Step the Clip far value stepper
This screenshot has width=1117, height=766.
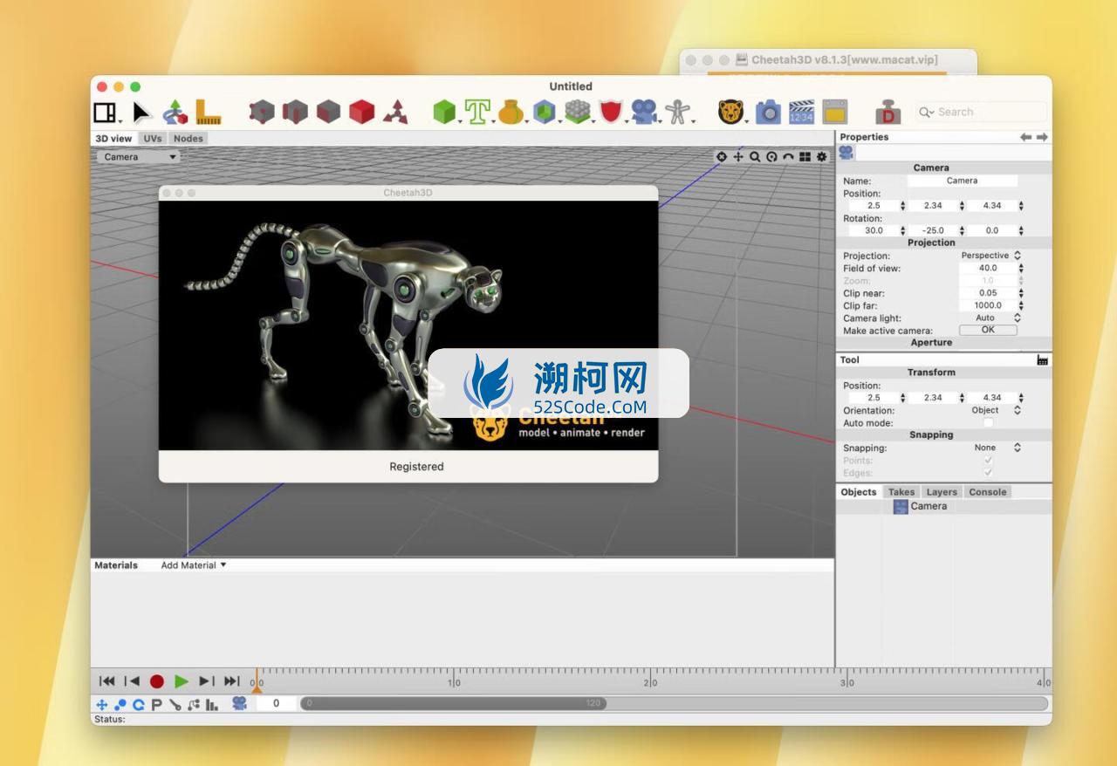point(1021,306)
